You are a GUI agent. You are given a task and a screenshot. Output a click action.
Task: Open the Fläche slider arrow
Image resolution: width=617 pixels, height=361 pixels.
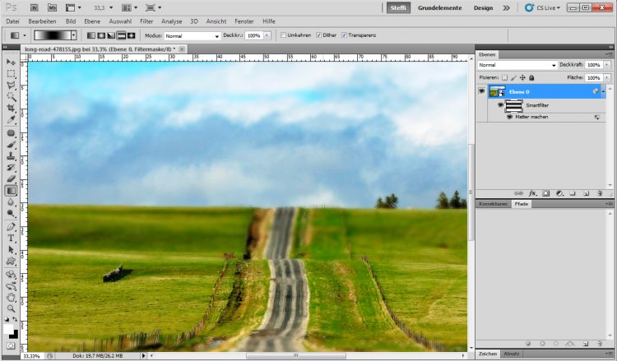click(607, 78)
